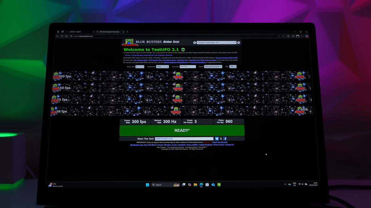This screenshot has width=371, height=208.
Task: Click the UFO Count input field
Action: pyautogui.click(x=140, y=67)
